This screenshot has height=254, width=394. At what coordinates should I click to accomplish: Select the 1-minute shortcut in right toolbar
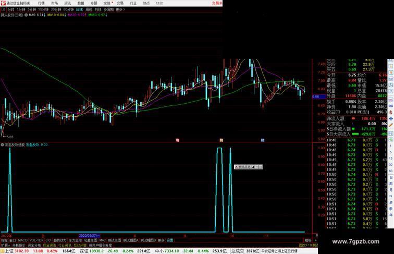[391, 146]
